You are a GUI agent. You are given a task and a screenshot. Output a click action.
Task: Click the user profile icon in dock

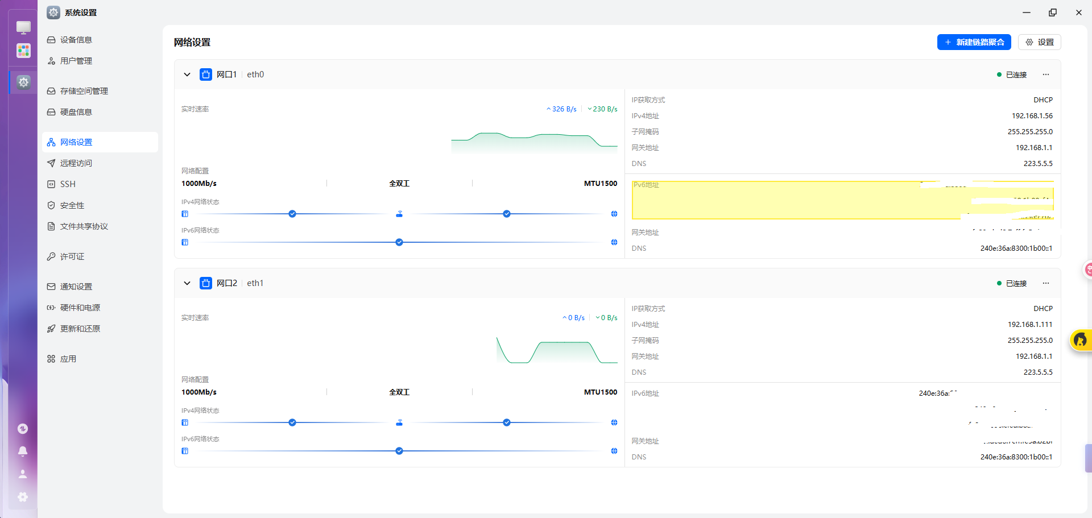coord(23,474)
